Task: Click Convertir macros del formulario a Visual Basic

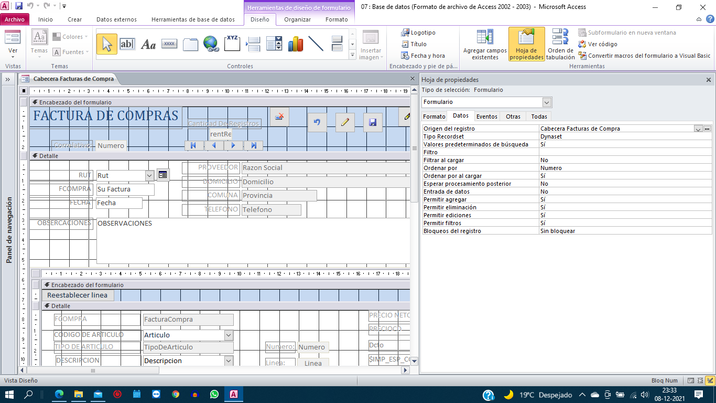Action: coord(645,56)
